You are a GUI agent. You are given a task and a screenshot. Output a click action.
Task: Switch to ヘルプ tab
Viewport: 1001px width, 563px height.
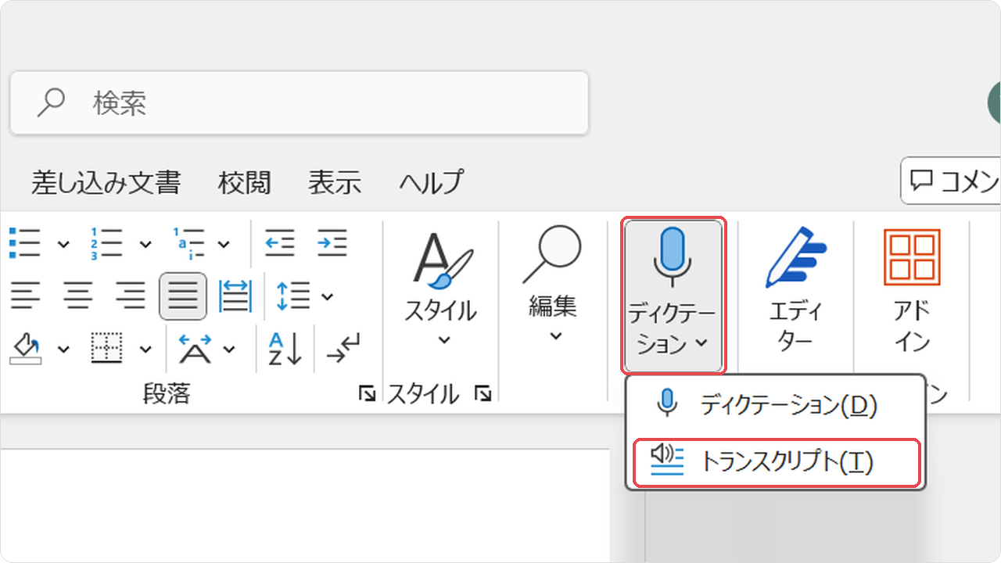point(431,182)
